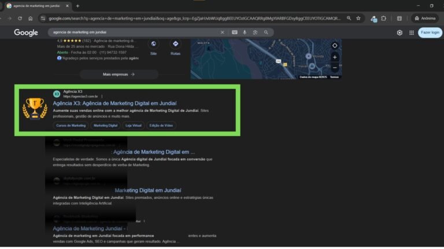Get directions with the Rotas icon
Screen dimensions: 444x249
(175, 44)
